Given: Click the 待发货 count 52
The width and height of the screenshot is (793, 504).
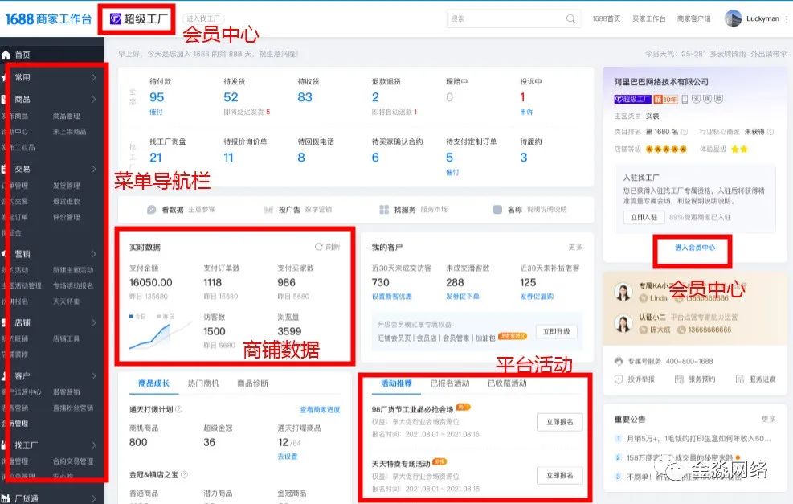Looking at the screenshot, I should 231,97.
